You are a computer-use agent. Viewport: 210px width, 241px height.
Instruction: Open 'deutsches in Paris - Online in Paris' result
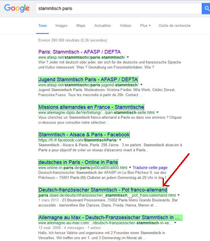click(78, 162)
